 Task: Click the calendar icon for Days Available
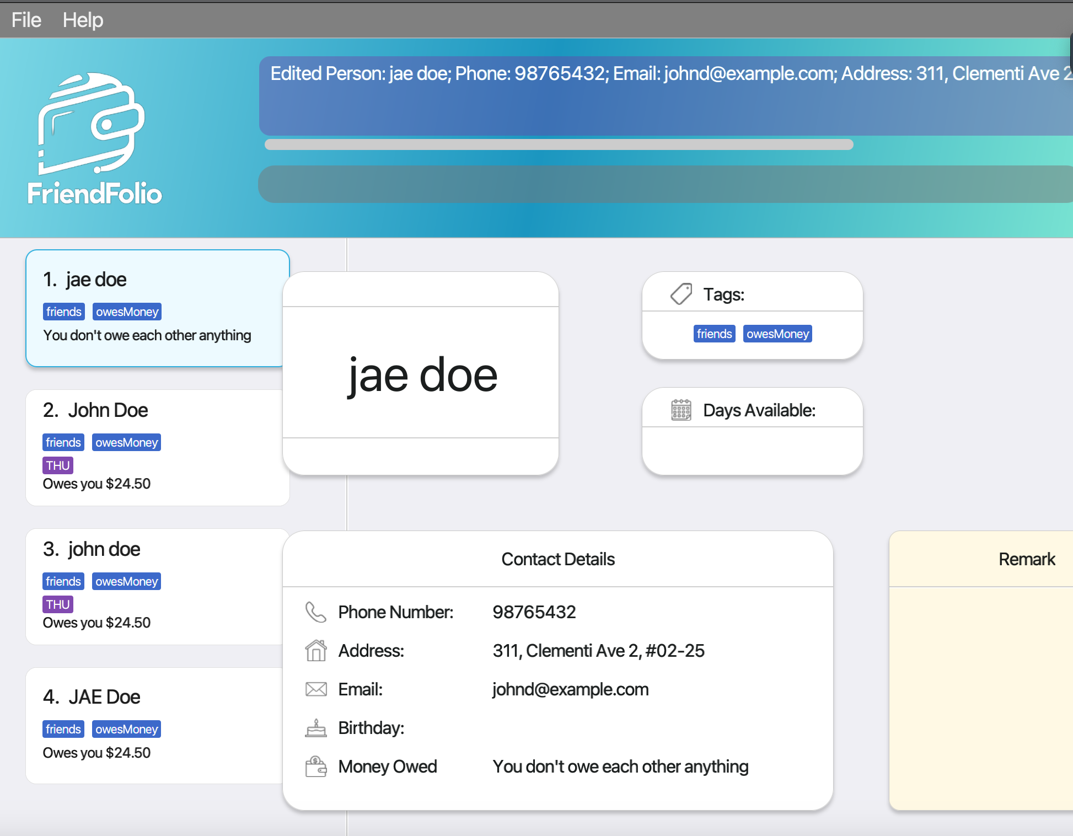coord(681,410)
